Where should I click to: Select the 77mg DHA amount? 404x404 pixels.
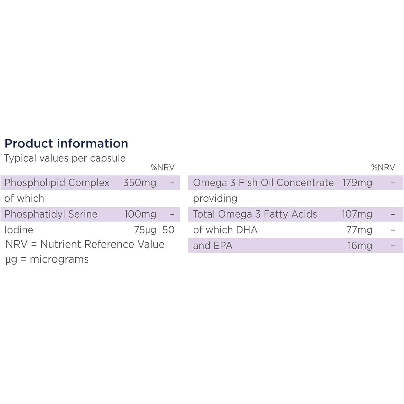click(359, 230)
